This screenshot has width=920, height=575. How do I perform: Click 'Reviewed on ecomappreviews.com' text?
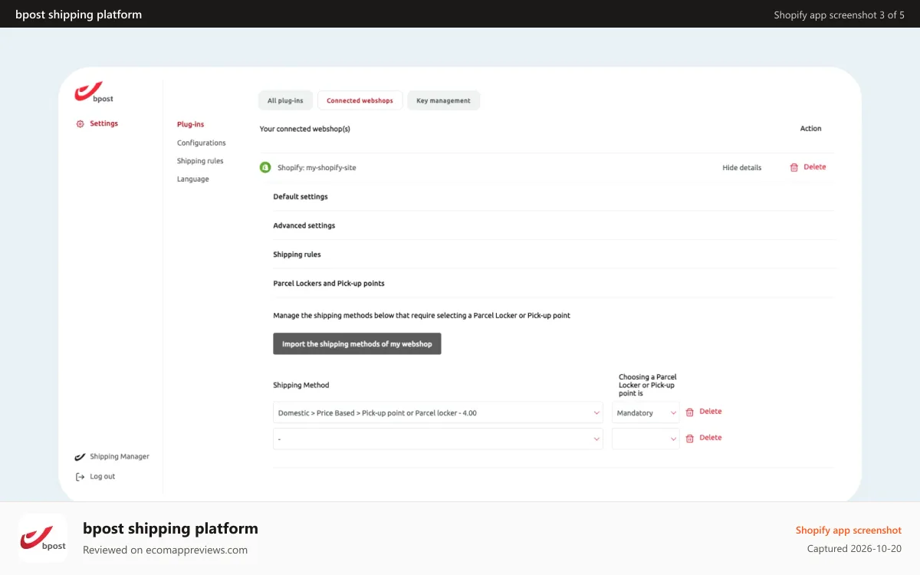point(165,550)
